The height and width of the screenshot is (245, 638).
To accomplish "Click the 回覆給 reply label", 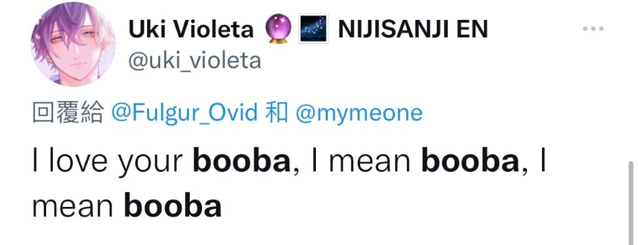I will coord(67,113).
